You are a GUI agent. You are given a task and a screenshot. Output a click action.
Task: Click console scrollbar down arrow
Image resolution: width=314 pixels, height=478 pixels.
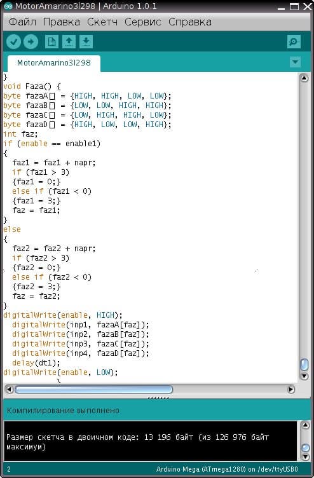[305, 456]
